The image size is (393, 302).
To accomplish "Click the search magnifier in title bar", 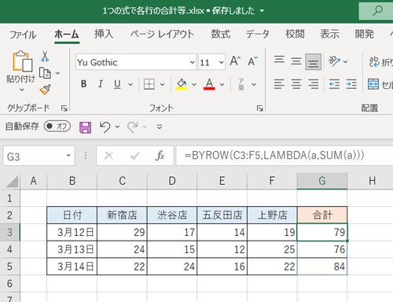I will pos(377,11).
